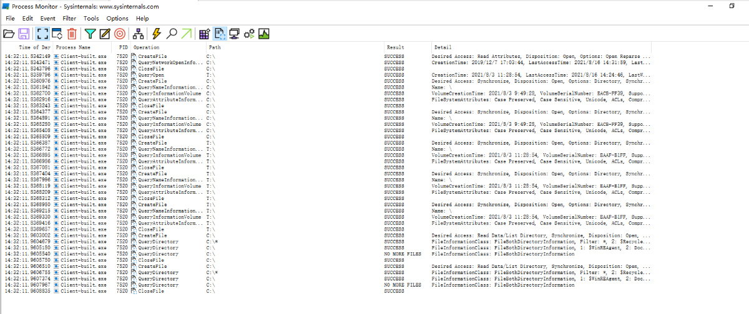Click the Find magnifying glass icon
Viewport: 749px width, 314px height.
(x=172, y=34)
